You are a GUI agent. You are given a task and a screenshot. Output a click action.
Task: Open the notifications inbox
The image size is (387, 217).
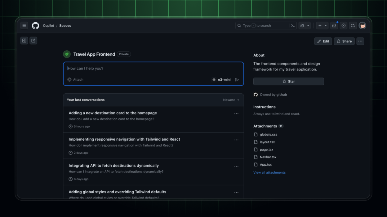pyautogui.click(x=334, y=26)
